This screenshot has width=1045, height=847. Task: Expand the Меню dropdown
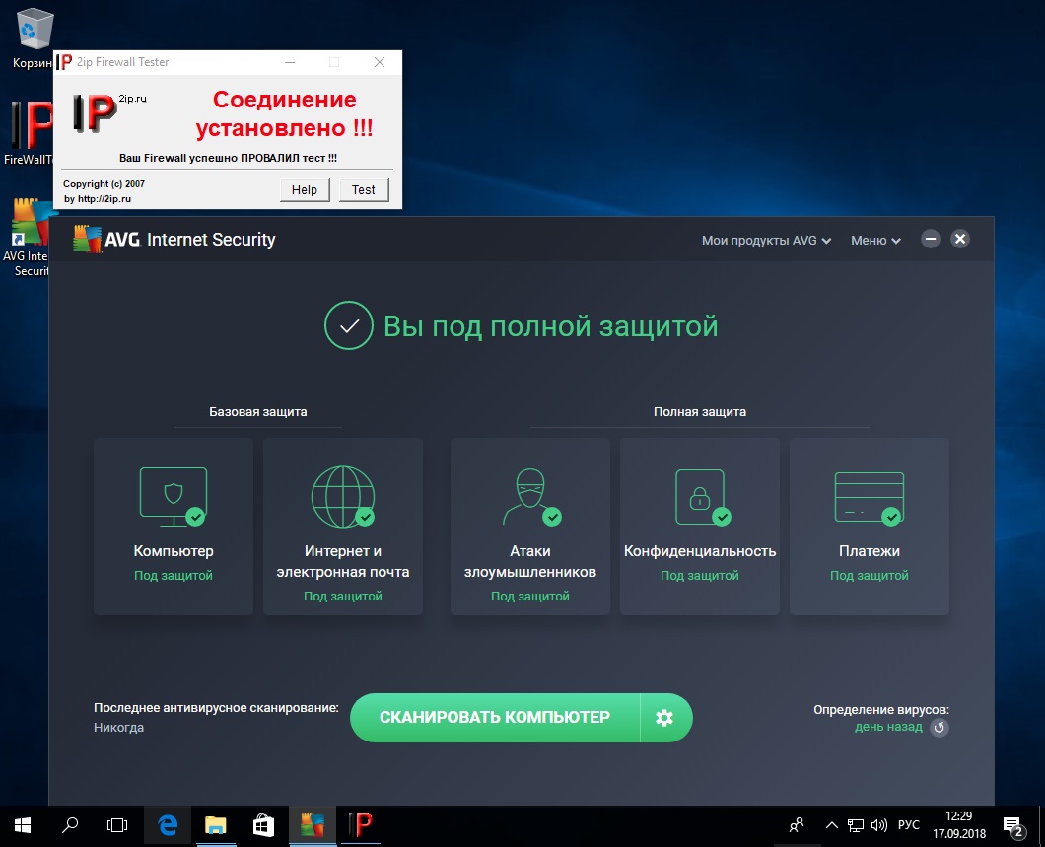point(875,240)
